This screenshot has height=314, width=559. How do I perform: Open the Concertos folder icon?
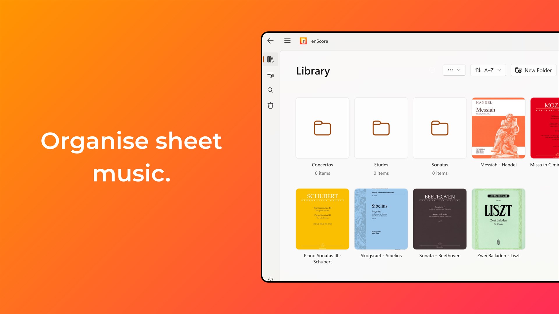[322, 128]
